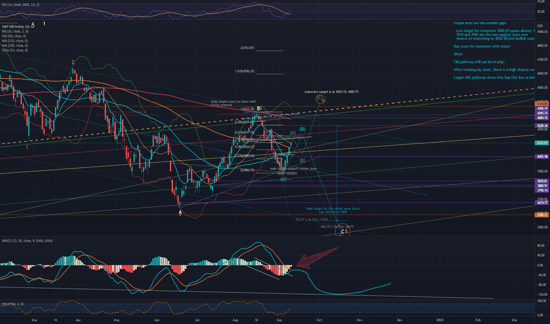Click the Aug label on time axis
The image size is (550, 324).
[x=235, y=320]
